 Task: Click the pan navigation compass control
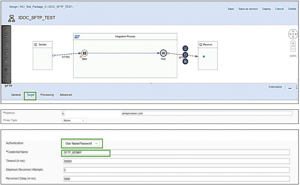(x=293, y=34)
